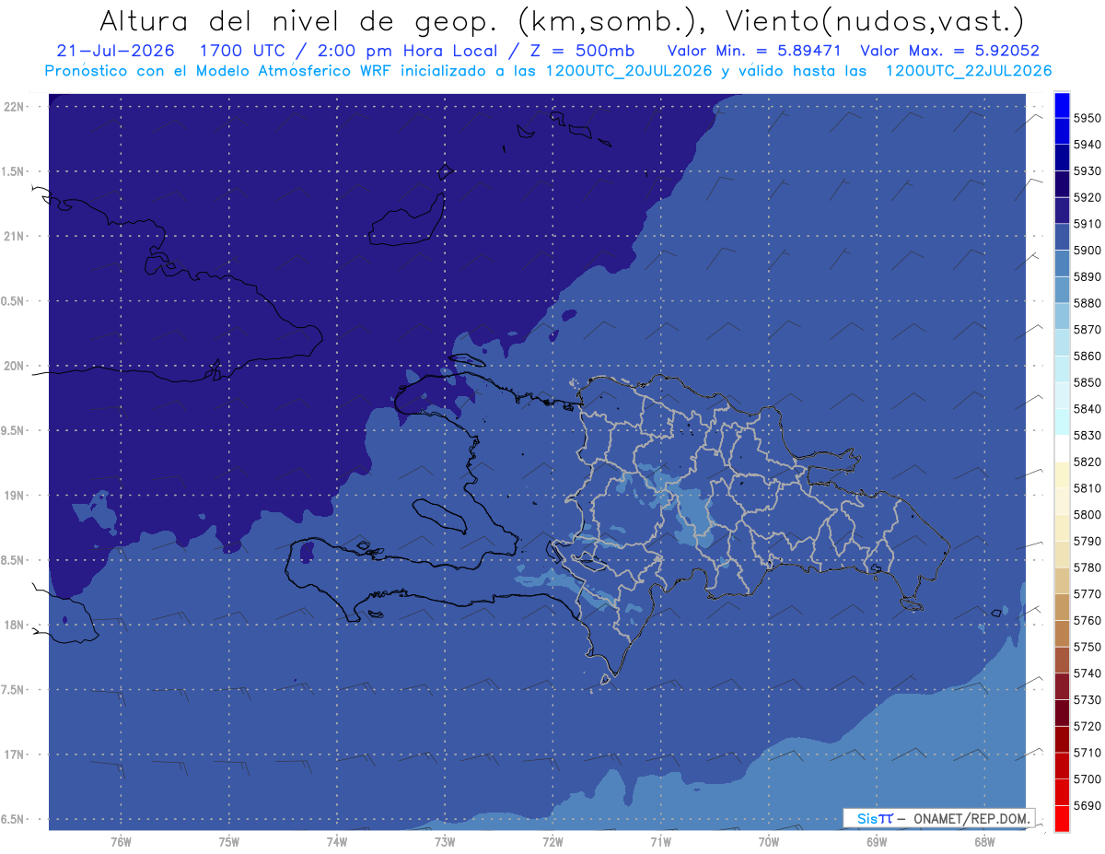Viewport: 1105px width, 854px height.
Task: Click the 70W longitude axis label
Action: tap(769, 841)
